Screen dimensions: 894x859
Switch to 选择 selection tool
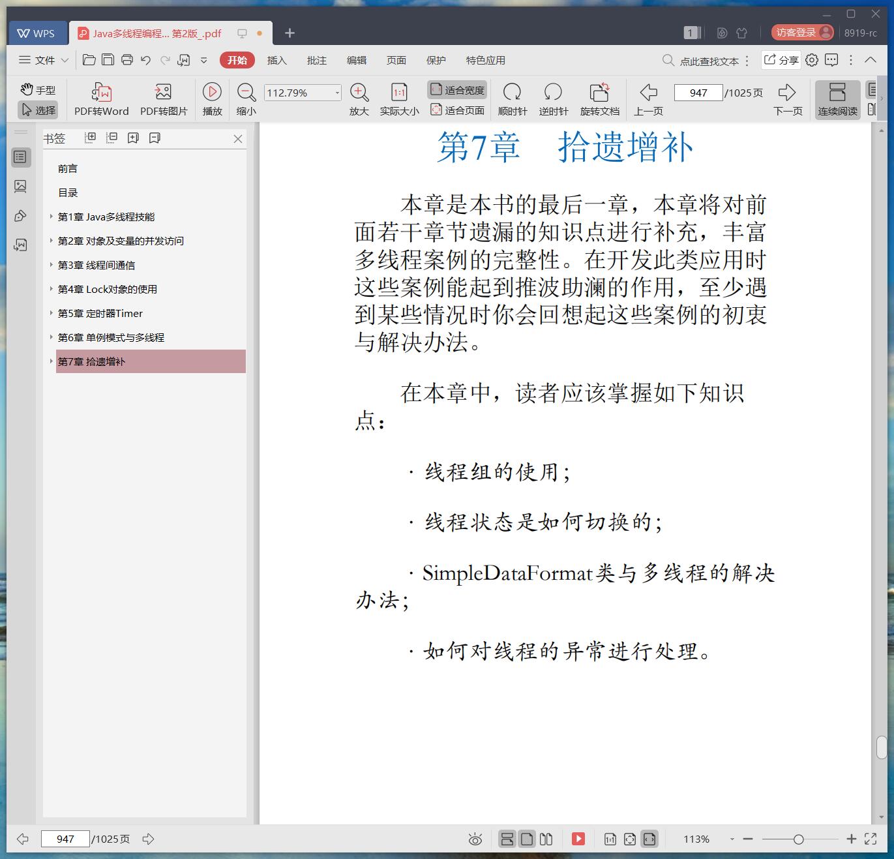tap(38, 110)
